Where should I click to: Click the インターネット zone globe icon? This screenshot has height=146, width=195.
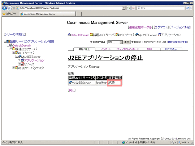coord(123,142)
